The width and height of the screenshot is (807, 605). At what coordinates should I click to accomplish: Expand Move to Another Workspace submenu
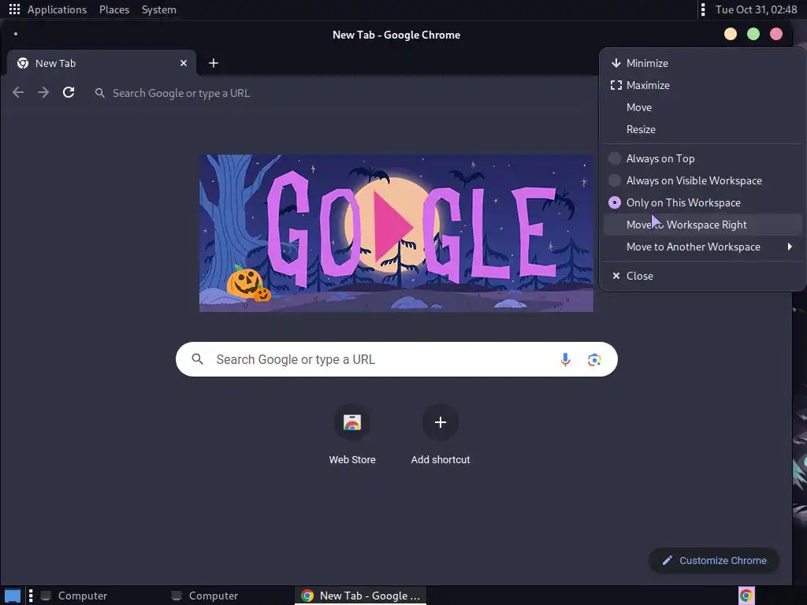coord(702,247)
